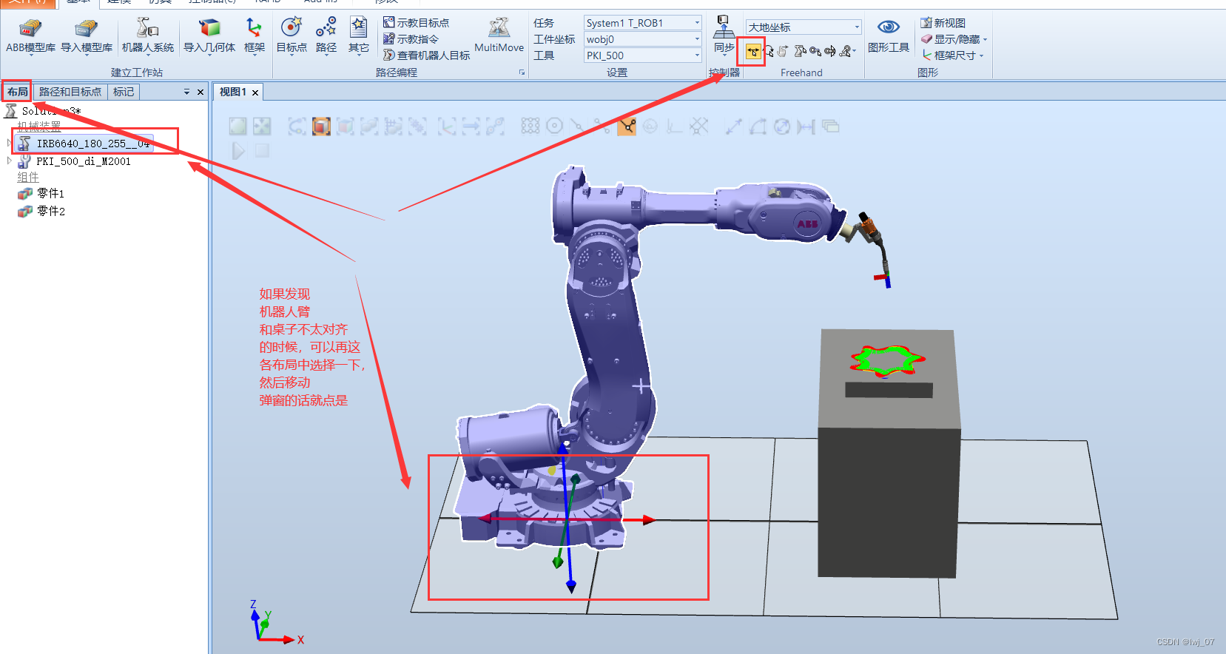Select PKI_500_di_M2001 tool in tree
The image size is (1226, 654).
pos(75,161)
